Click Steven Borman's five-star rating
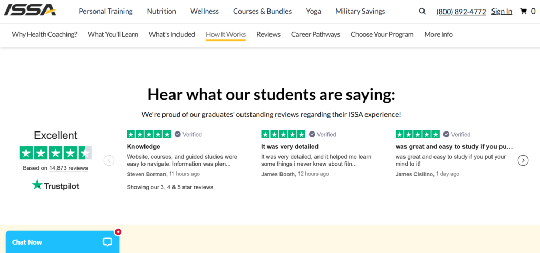This screenshot has height=253, width=540. (149, 134)
